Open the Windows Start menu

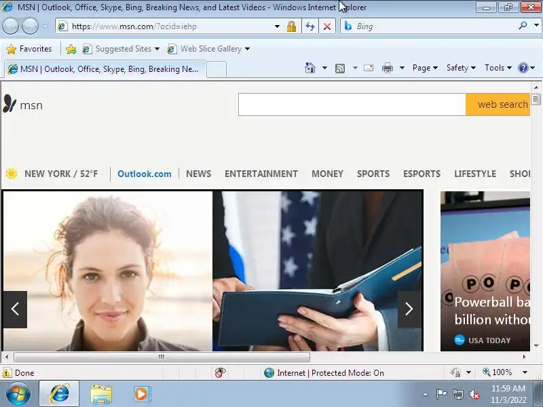coord(18,394)
